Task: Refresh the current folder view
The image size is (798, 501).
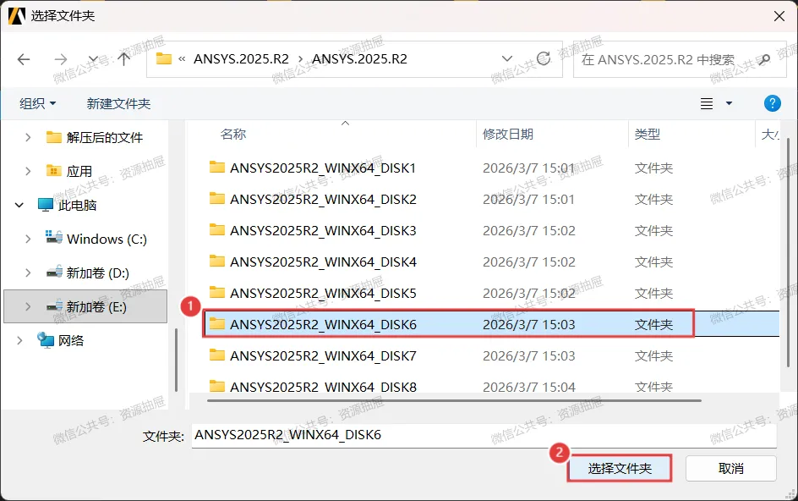Action: (544, 58)
